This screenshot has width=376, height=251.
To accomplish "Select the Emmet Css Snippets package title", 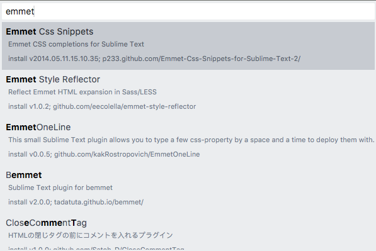I will click(49, 31).
